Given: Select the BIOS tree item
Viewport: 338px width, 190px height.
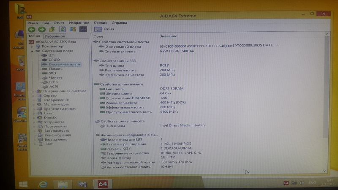Looking at the screenshot, I should [53, 82].
